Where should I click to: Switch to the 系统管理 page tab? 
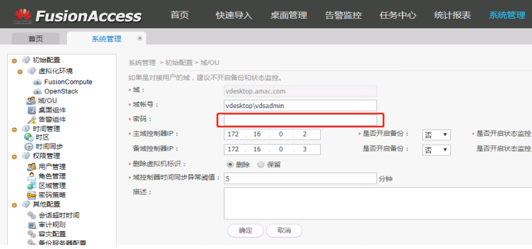pyautogui.click(x=106, y=39)
